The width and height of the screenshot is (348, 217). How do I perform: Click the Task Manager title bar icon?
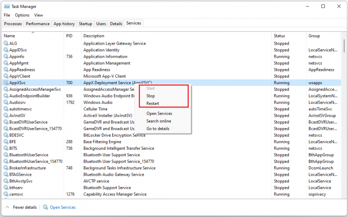7,6
